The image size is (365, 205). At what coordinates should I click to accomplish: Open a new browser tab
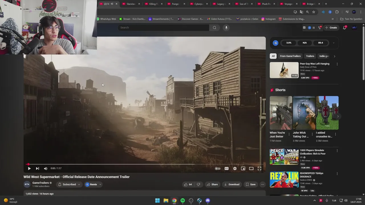coord(326,4)
